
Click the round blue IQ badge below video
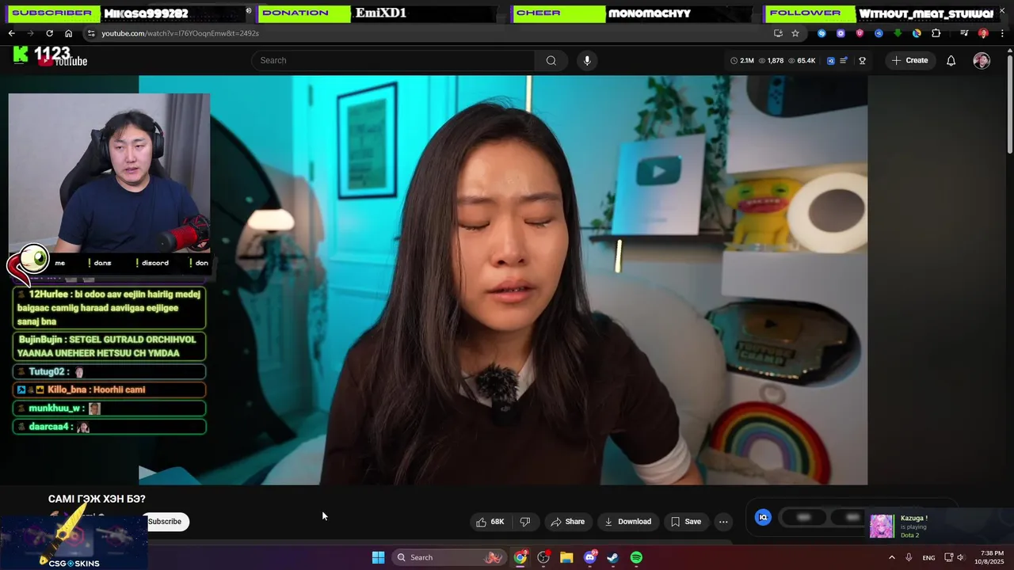(764, 517)
